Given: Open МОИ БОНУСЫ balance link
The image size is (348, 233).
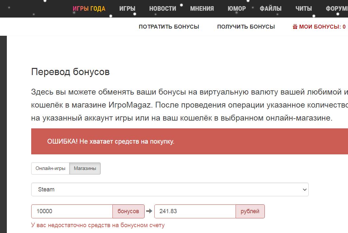Looking at the screenshot, I should tap(319, 27).
